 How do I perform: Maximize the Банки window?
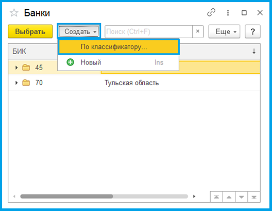[244, 13]
